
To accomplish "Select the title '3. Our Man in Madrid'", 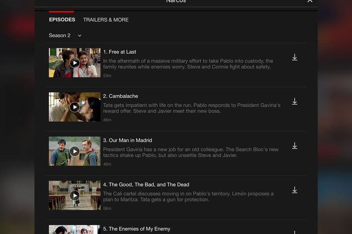I will 128,140.
